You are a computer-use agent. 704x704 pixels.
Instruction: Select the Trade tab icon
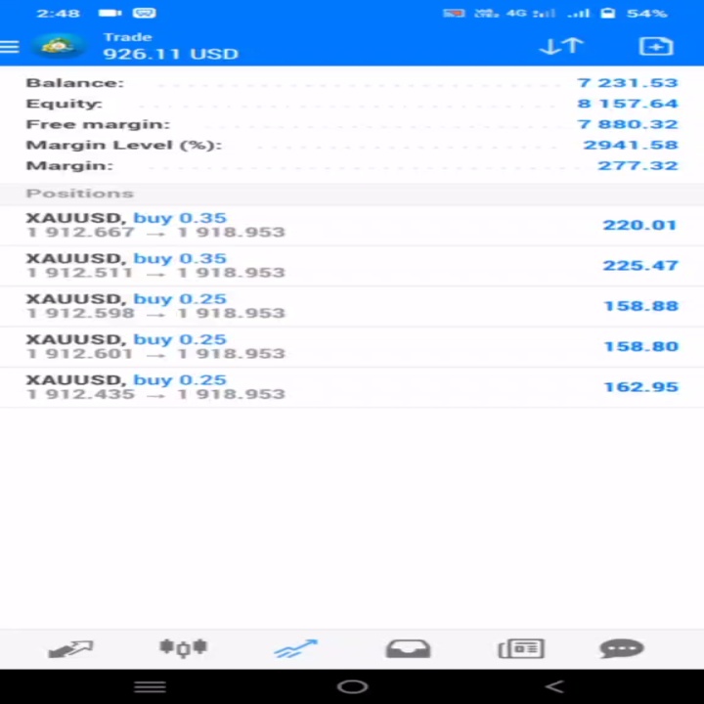click(x=296, y=649)
